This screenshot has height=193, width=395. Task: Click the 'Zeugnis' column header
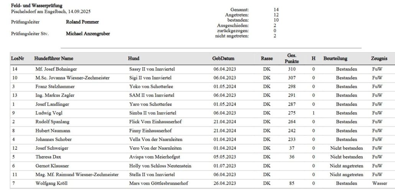click(x=379, y=58)
